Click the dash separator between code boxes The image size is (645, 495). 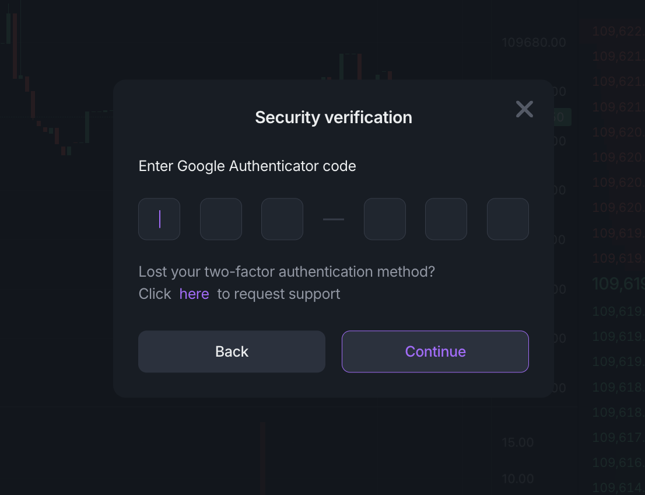click(x=334, y=219)
